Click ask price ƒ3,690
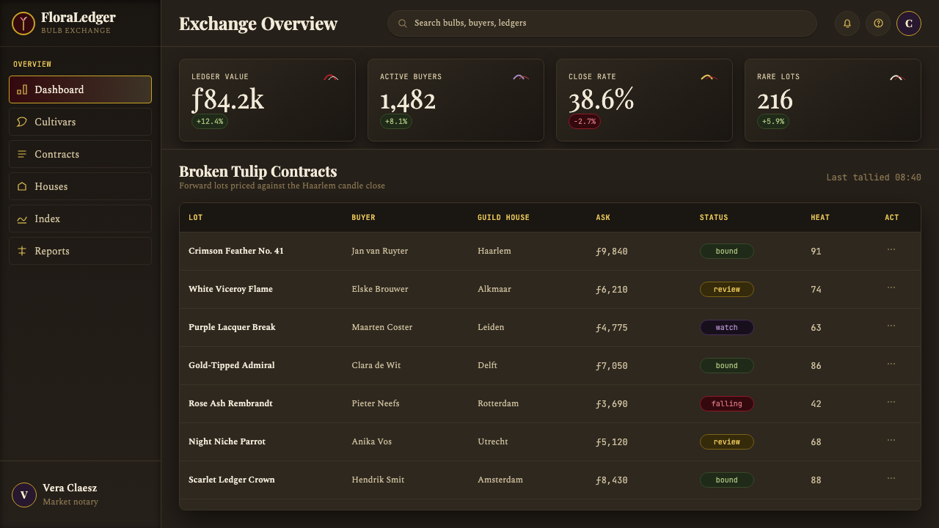Viewport: 939px width, 528px height. click(612, 403)
